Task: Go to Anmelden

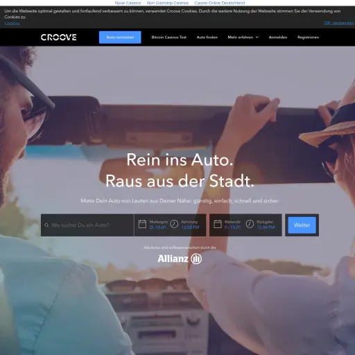Action: 278,37
